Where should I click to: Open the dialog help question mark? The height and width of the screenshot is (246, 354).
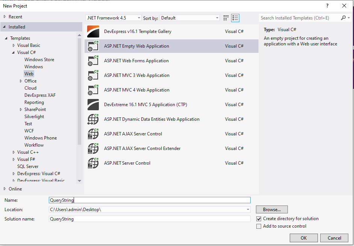(x=327, y=6)
